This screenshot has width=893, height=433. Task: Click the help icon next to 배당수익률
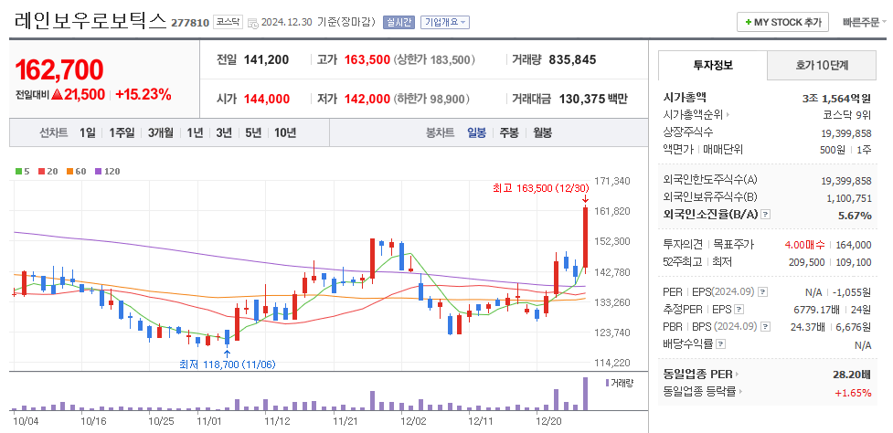pyautogui.click(x=720, y=344)
